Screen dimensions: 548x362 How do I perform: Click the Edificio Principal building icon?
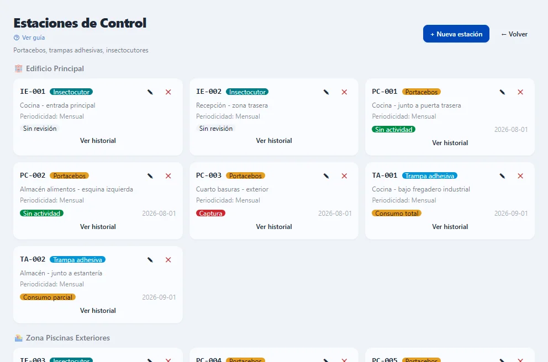(19, 68)
